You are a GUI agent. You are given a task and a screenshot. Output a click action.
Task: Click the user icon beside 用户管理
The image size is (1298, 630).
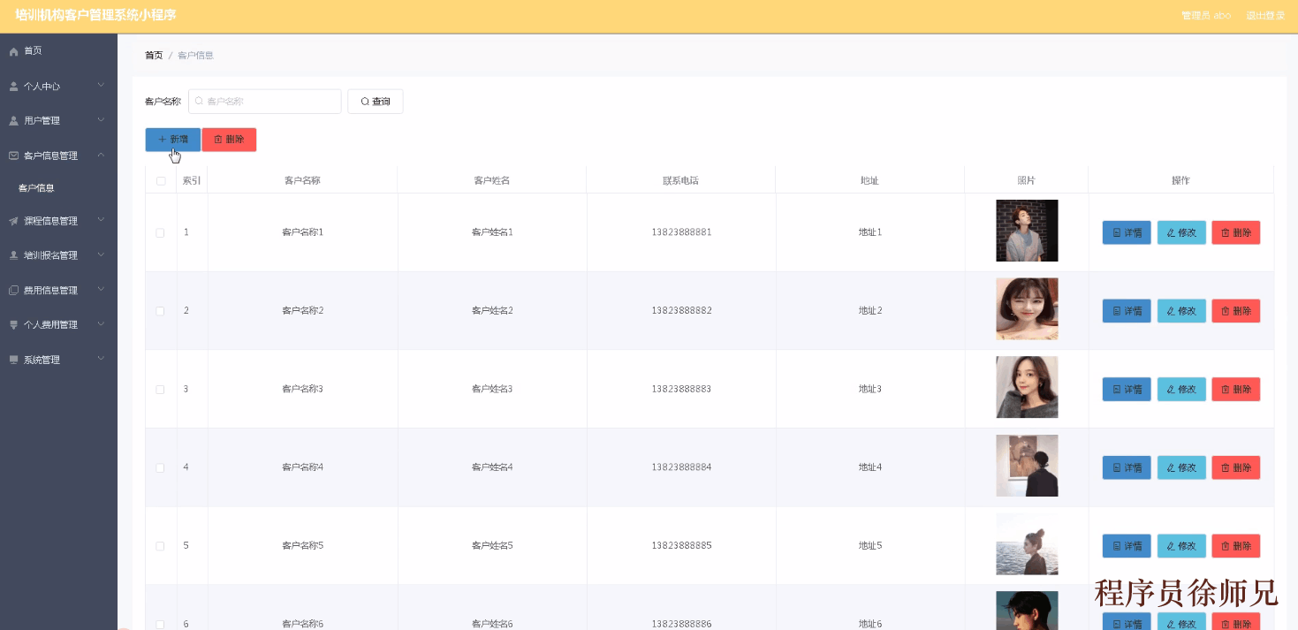click(13, 120)
